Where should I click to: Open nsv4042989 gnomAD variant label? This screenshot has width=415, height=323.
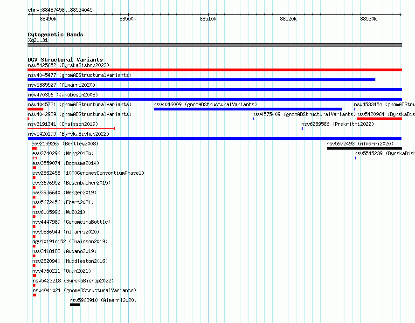(80, 114)
